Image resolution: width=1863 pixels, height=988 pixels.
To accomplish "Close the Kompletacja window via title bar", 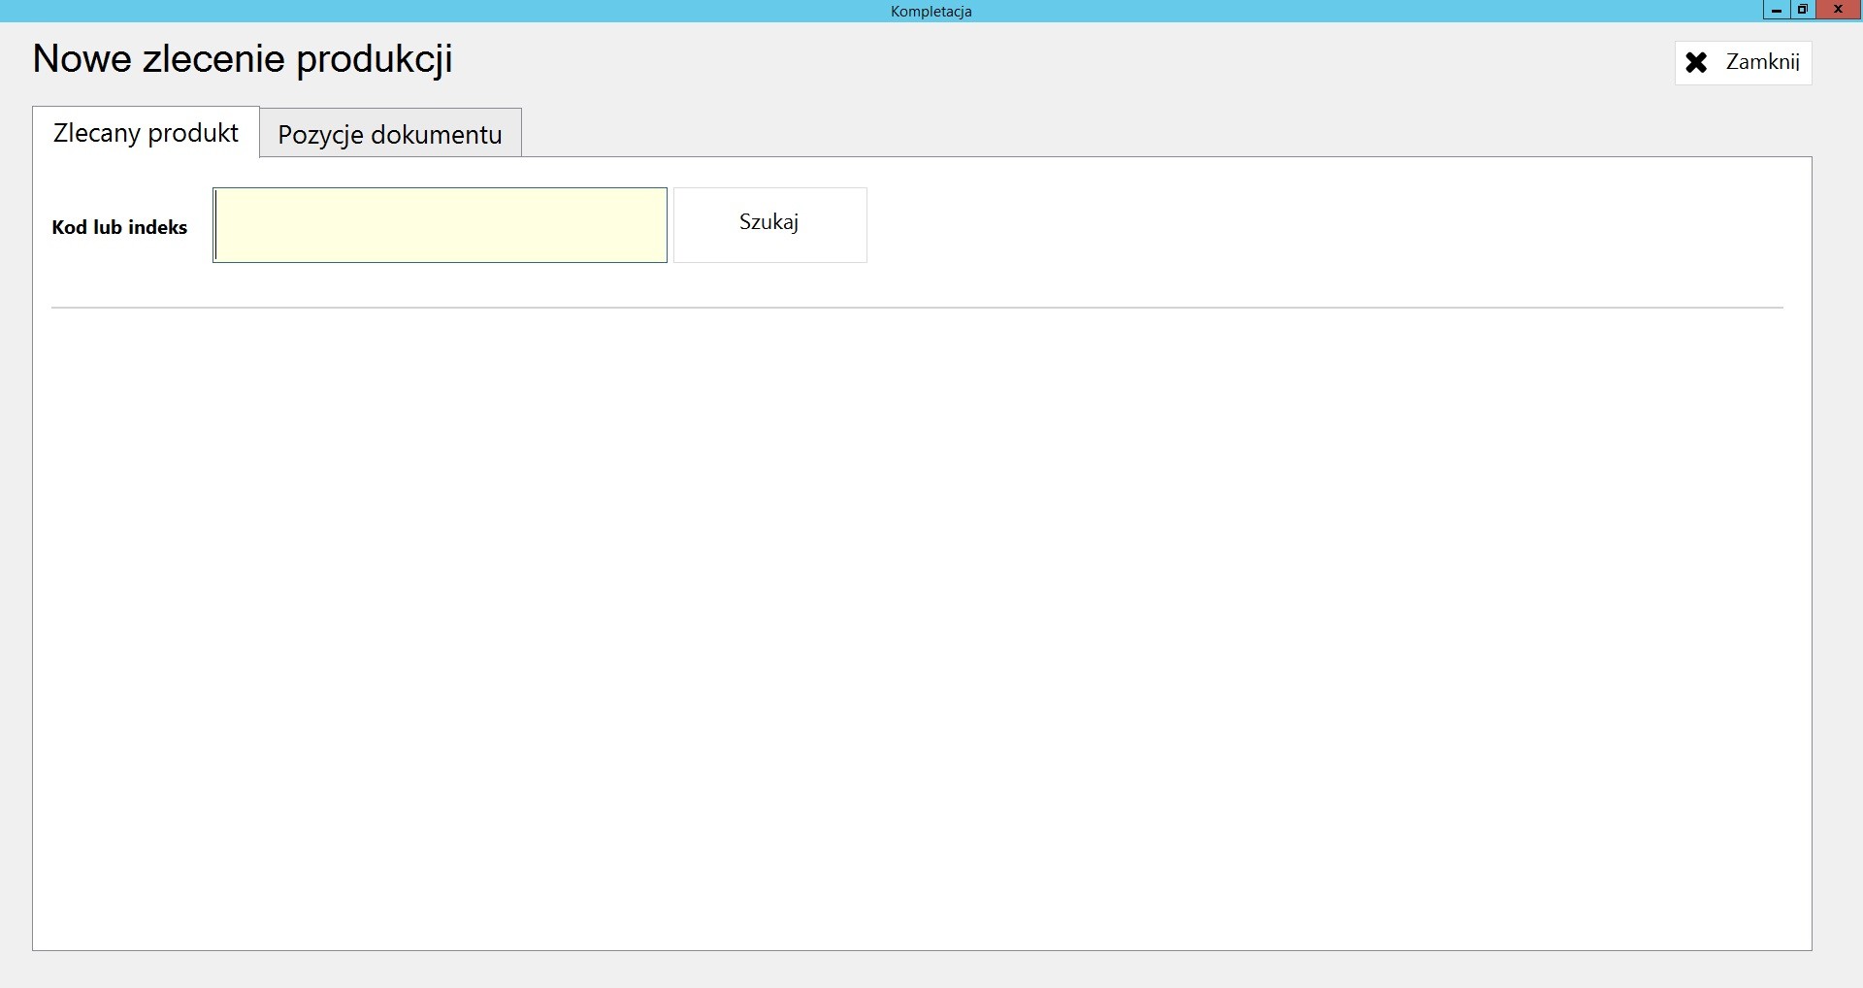I will (x=1838, y=10).
